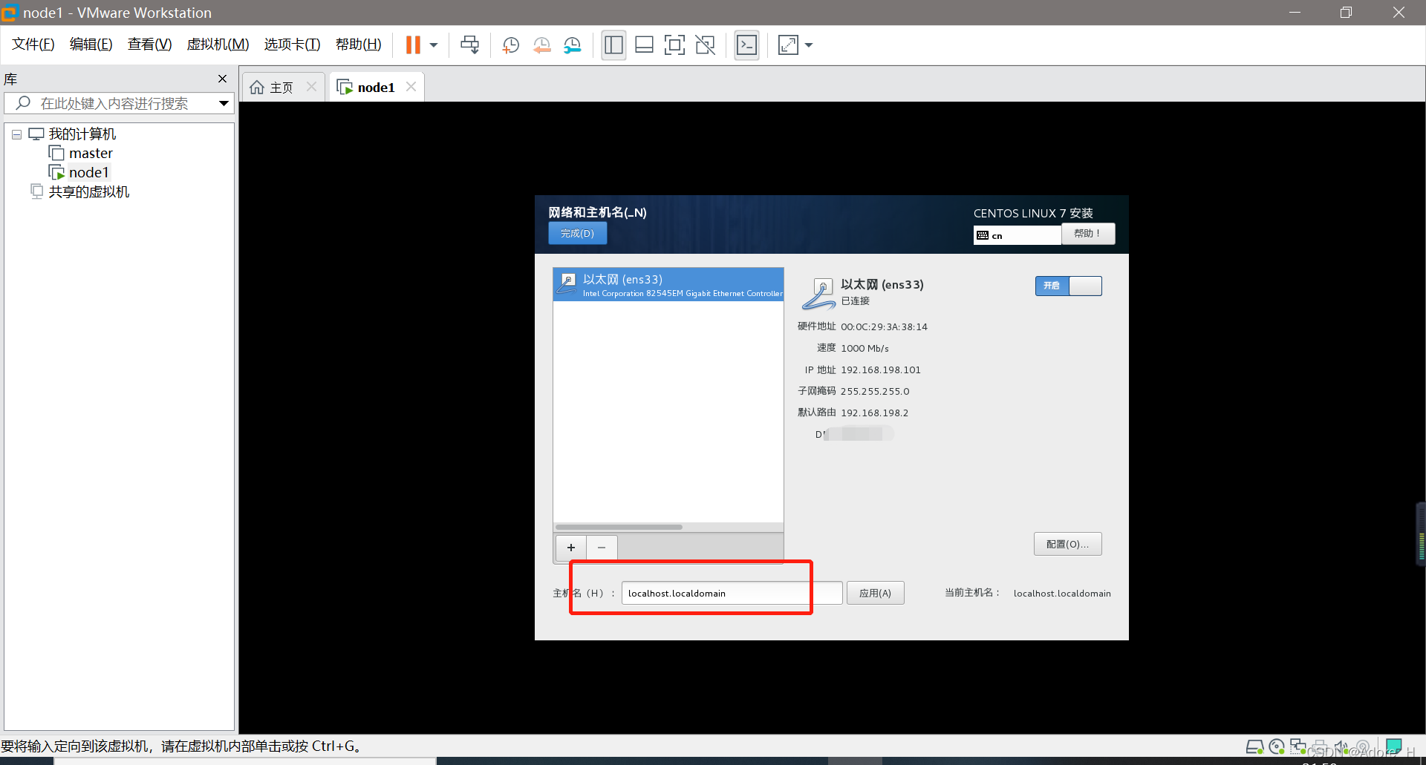Open the 文件(F) menu

click(33, 45)
